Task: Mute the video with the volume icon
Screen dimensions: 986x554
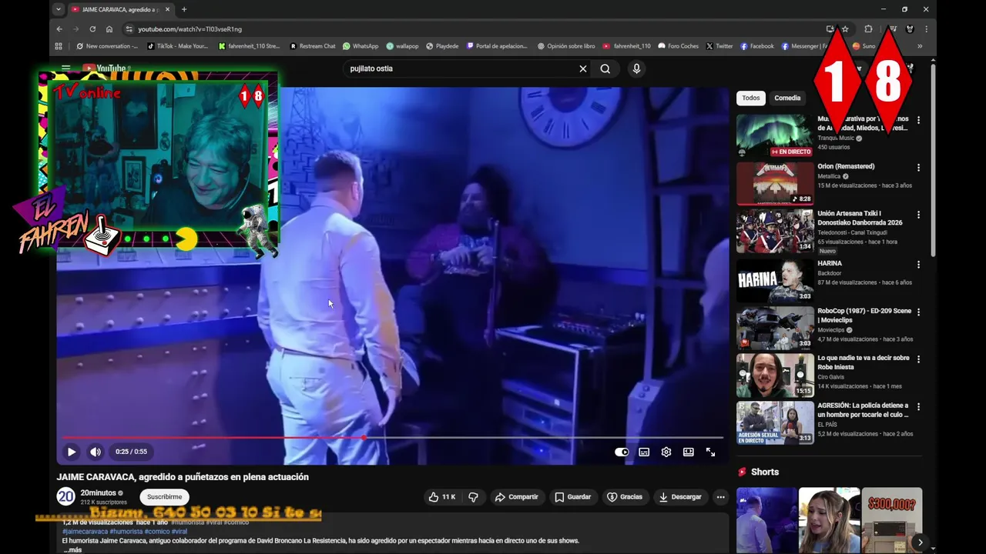Action: pyautogui.click(x=96, y=452)
